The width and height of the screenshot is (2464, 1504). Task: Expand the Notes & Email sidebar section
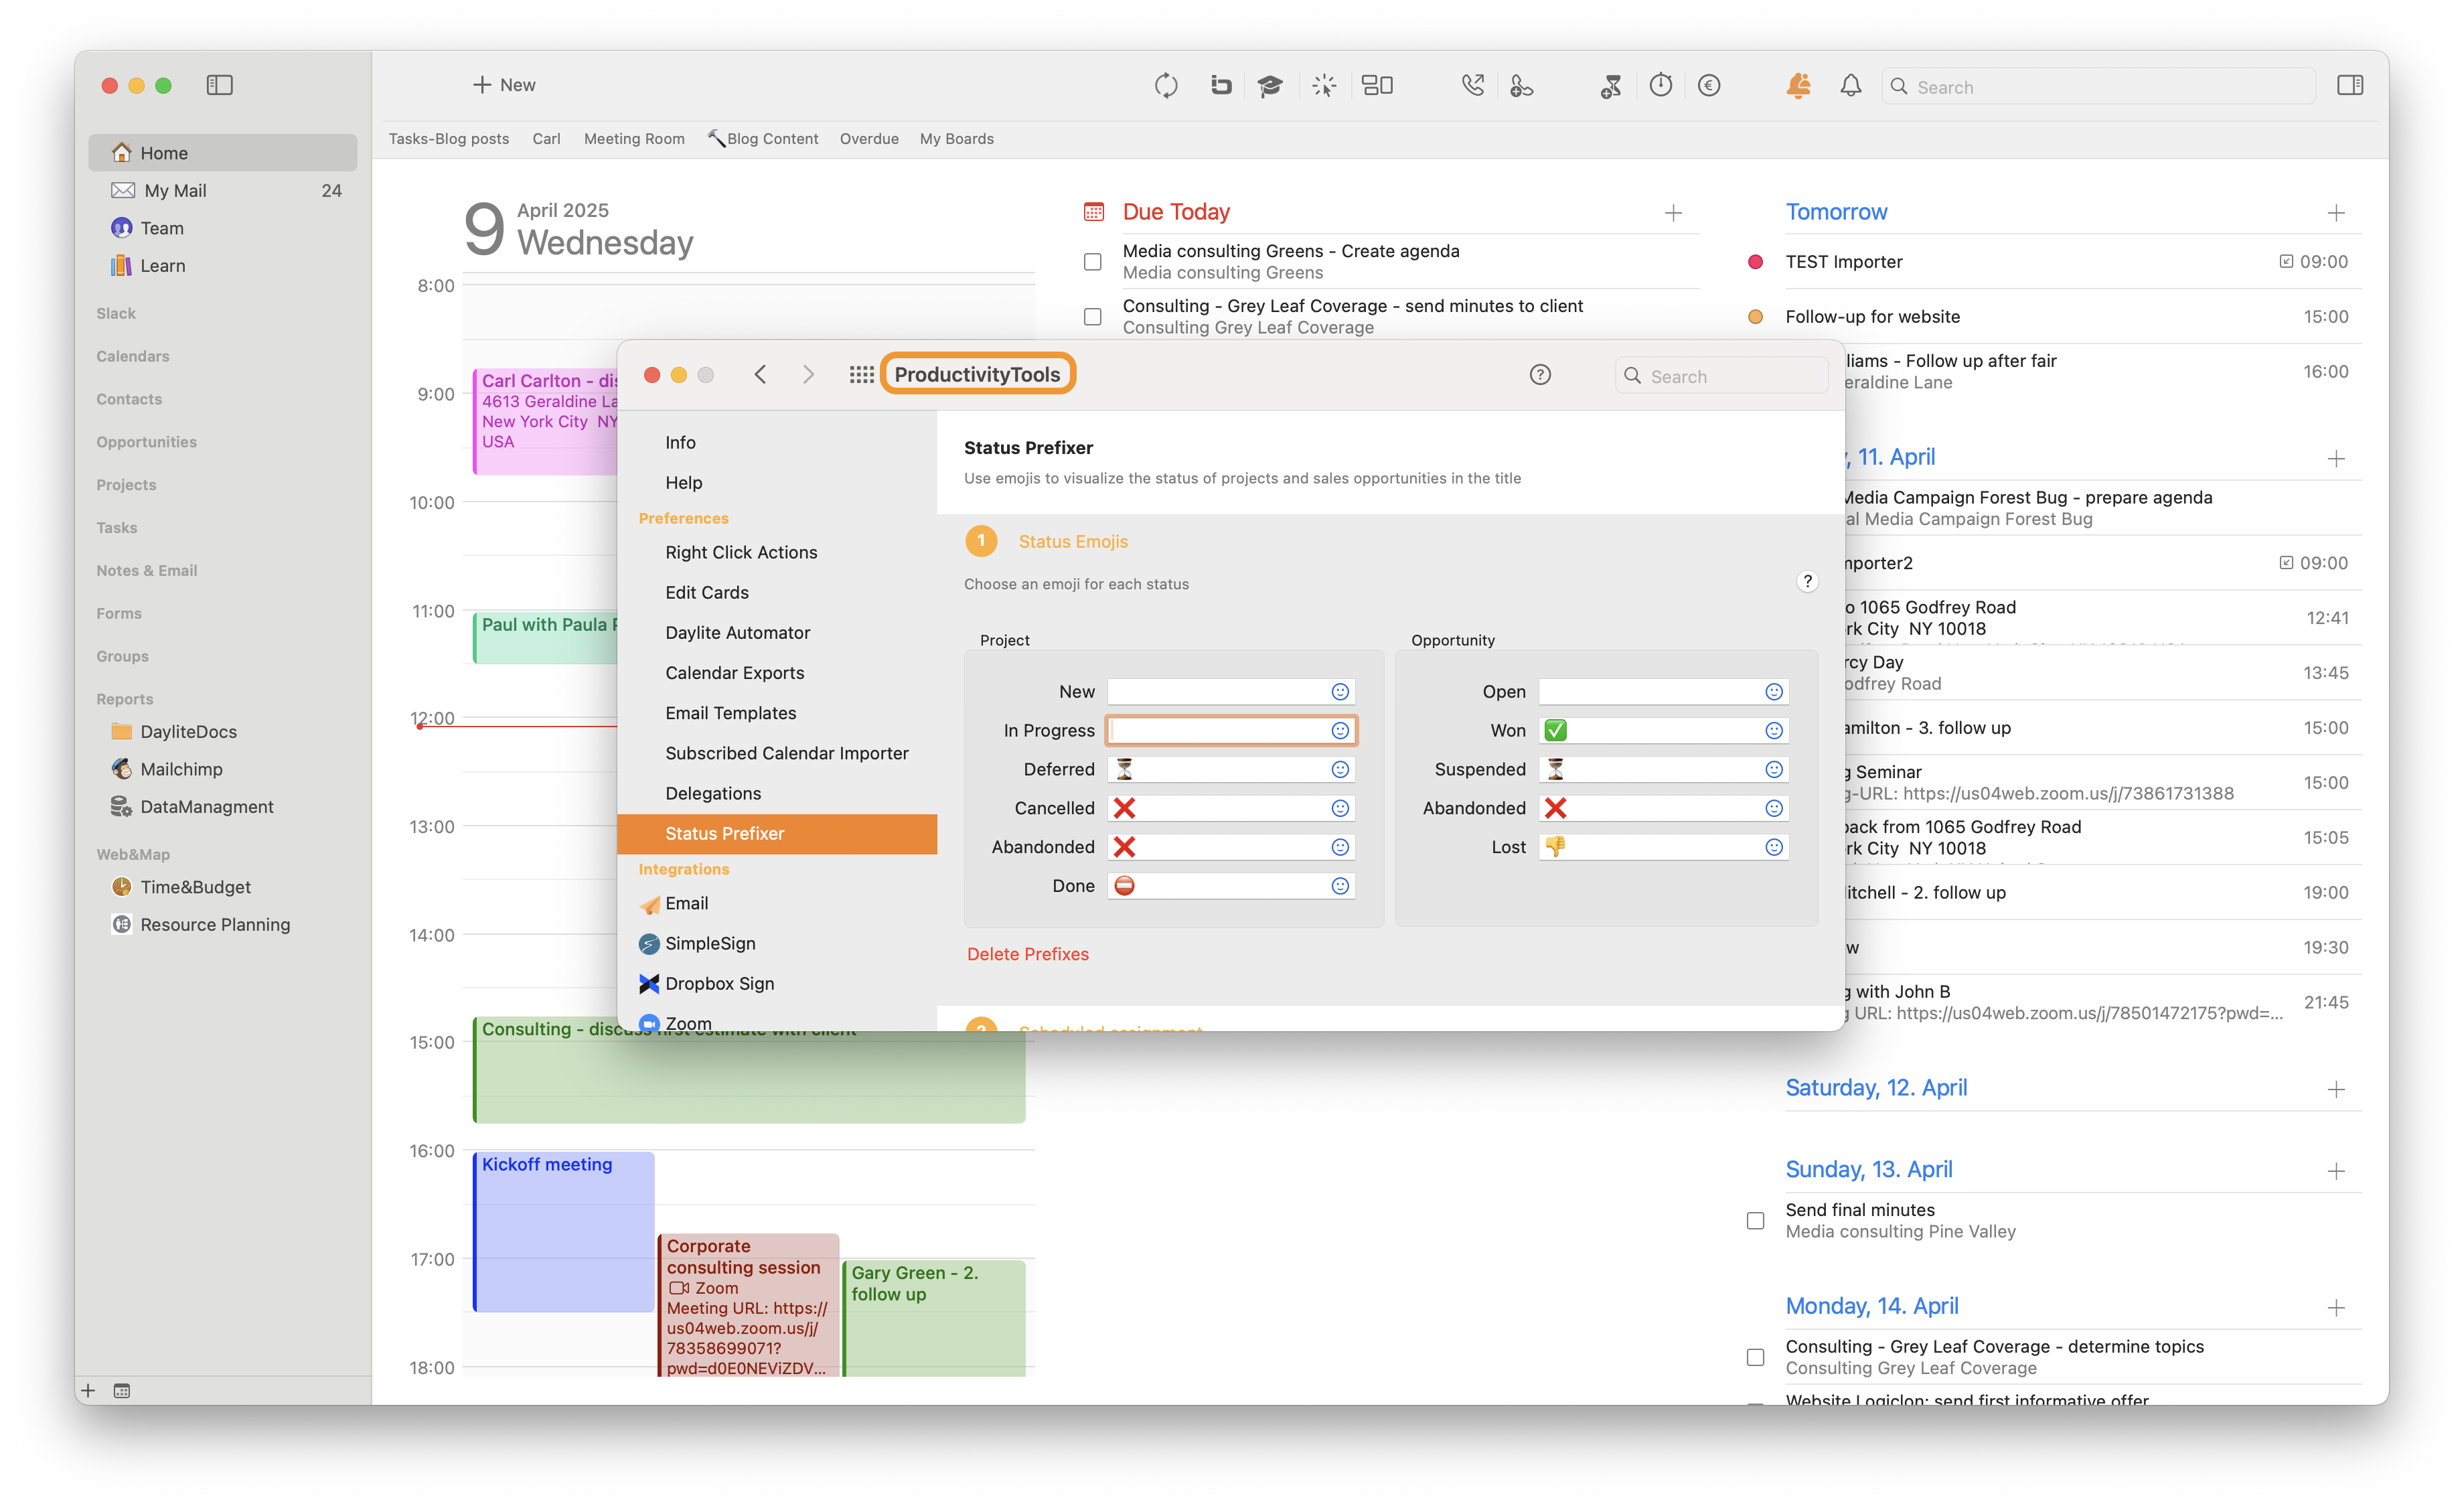pyautogui.click(x=147, y=571)
